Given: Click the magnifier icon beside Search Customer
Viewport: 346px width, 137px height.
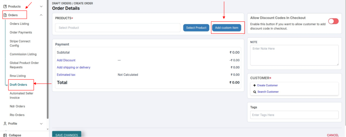Looking at the screenshot, I should click(254, 92).
